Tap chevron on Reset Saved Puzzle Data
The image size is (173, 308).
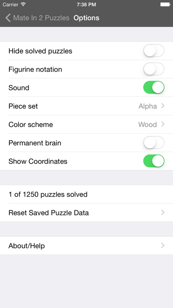click(x=162, y=212)
